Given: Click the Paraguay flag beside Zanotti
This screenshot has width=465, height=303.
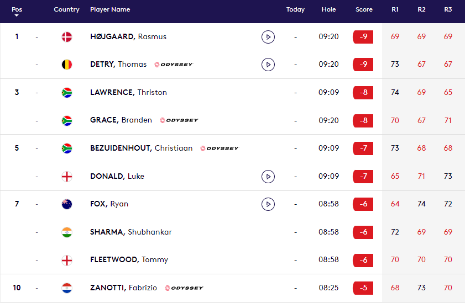Looking at the screenshot, I should click(x=67, y=288).
